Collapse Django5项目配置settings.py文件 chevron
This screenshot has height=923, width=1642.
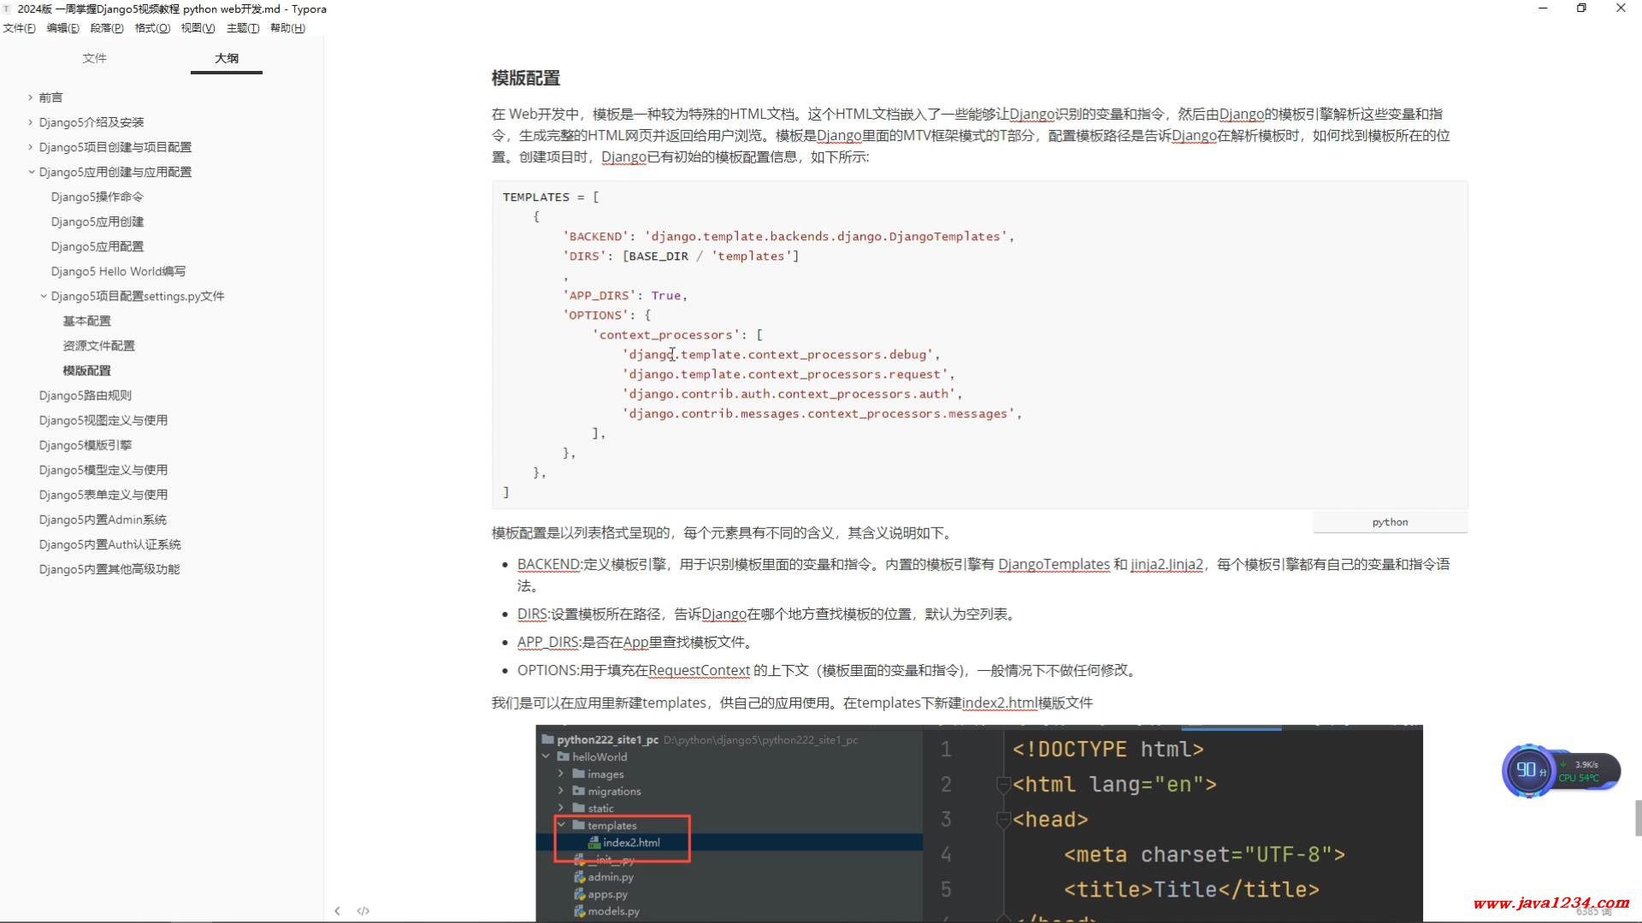click(44, 297)
